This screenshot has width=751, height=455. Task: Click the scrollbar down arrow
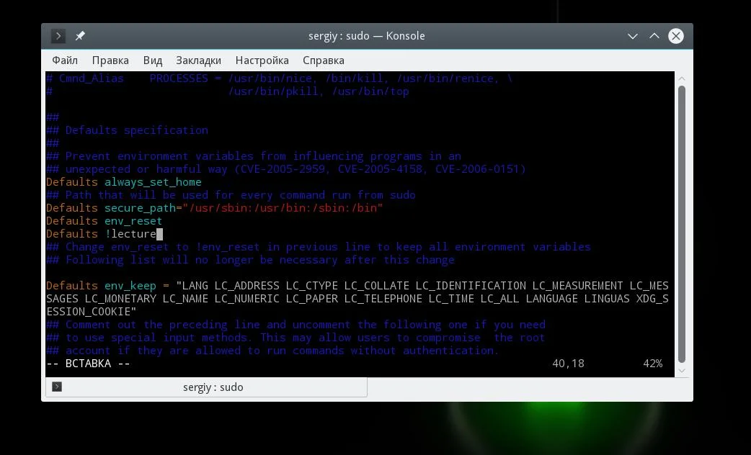click(682, 371)
